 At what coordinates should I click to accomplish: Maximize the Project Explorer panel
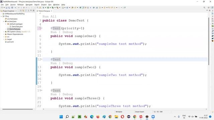click(33, 11)
